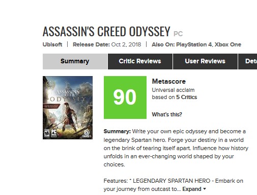
Task: Open the Xbox One version link
Action: (228, 44)
